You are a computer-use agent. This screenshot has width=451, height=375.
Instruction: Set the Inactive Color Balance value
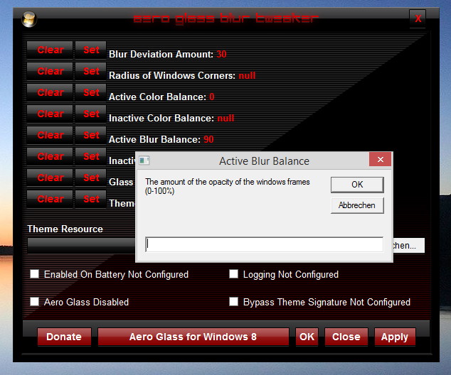pos(91,114)
